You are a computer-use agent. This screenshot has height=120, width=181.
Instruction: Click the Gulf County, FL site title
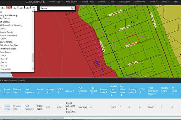pos(35,2)
